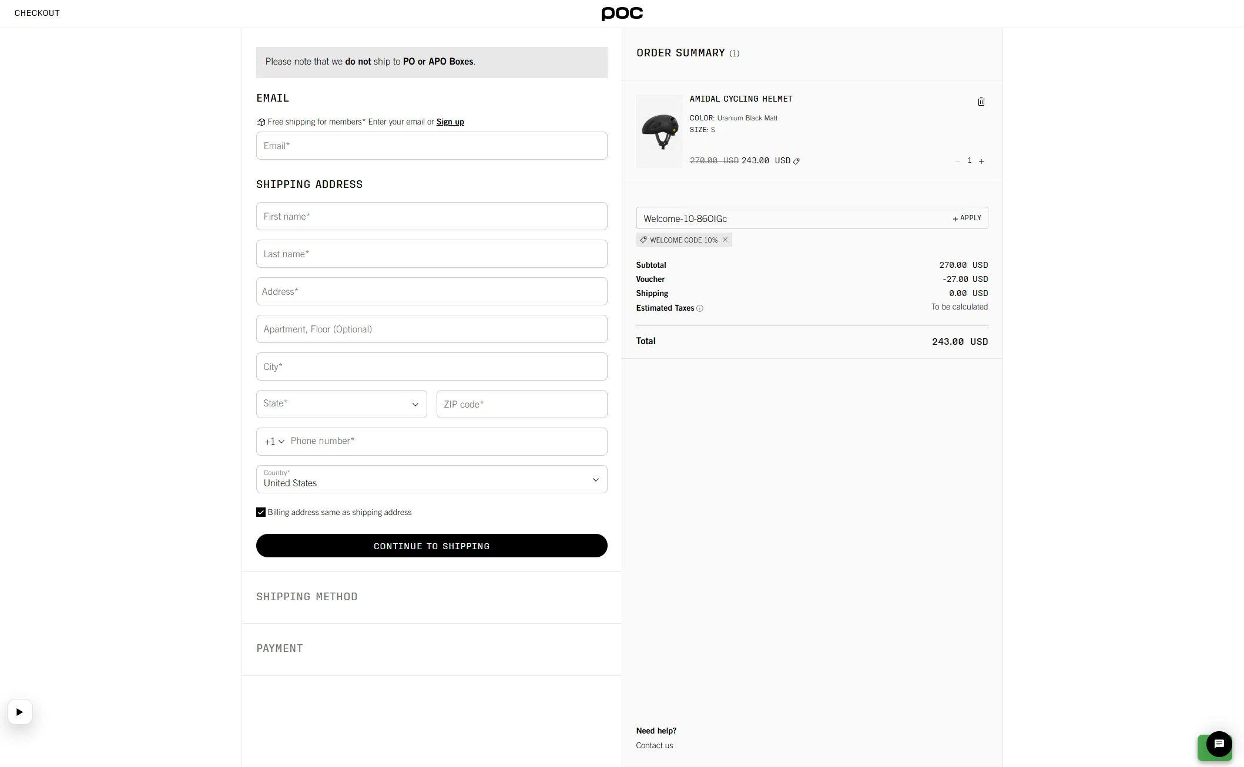Open the Contact us link
Screen dimensions: 1244x767
coord(654,745)
